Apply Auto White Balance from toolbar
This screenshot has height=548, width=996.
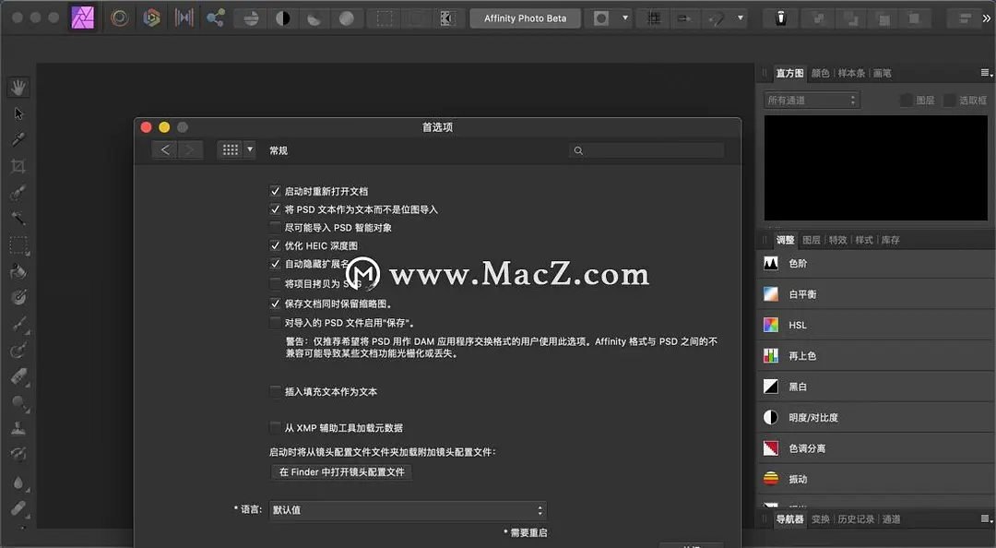(346, 18)
